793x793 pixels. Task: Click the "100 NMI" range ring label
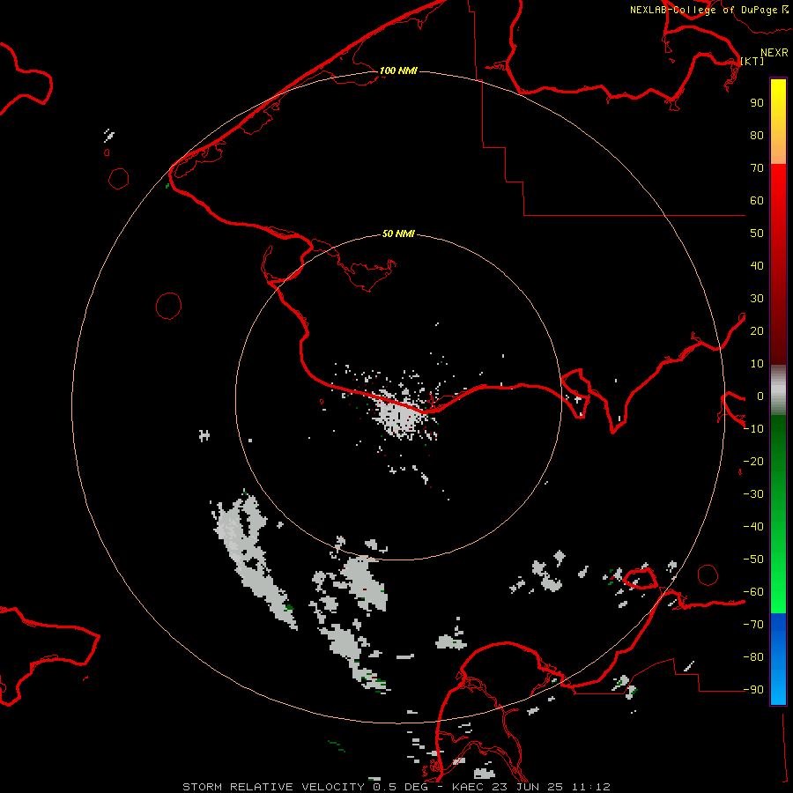(x=398, y=70)
